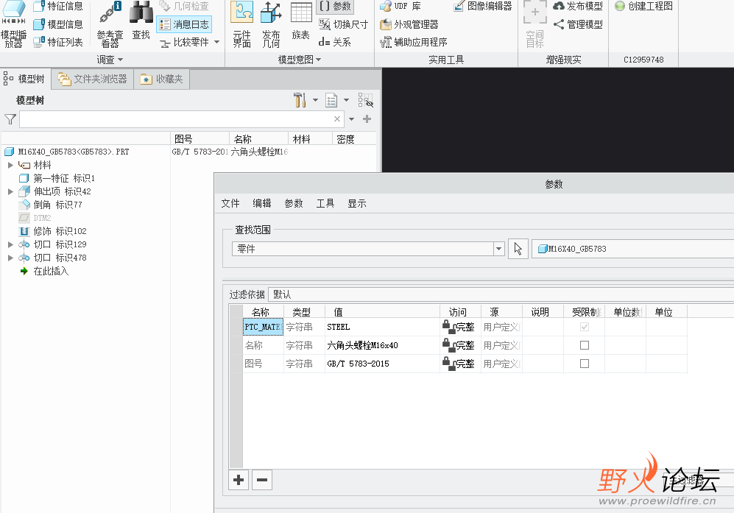The height and width of the screenshot is (513, 734).
Task: Click the tree filter funnel icon
Action: [x=10, y=119]
